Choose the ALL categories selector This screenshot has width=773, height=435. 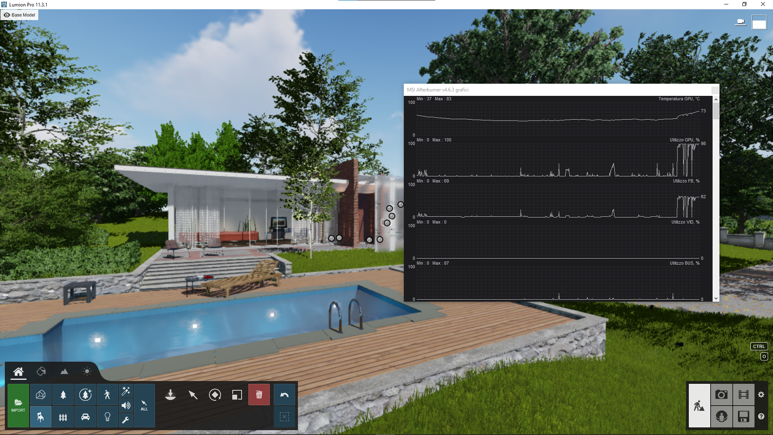click(144, 405)
